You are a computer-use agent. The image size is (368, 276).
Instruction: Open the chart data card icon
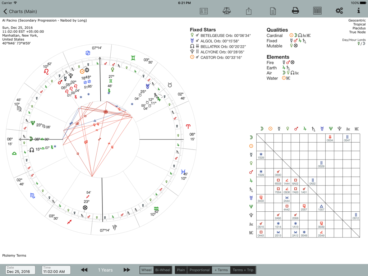203,11
